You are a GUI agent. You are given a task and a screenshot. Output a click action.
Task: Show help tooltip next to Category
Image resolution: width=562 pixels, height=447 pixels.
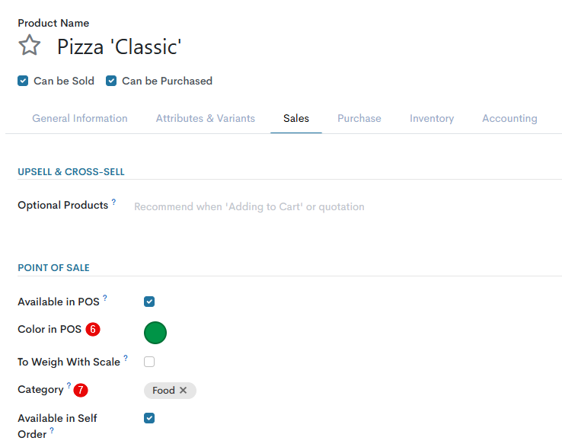(69, 386)
